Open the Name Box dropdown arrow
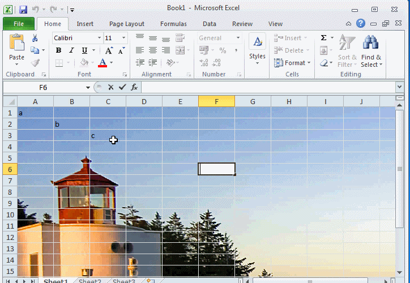The height and width of the screenshot is (283, 410). click(x=88, y=88)
